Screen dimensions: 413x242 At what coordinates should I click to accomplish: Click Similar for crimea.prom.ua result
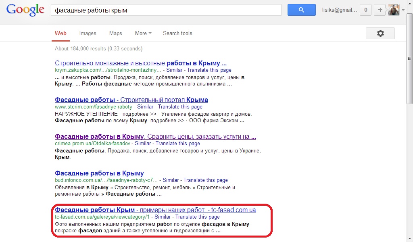pyautogui.click(x=143, y=144)
